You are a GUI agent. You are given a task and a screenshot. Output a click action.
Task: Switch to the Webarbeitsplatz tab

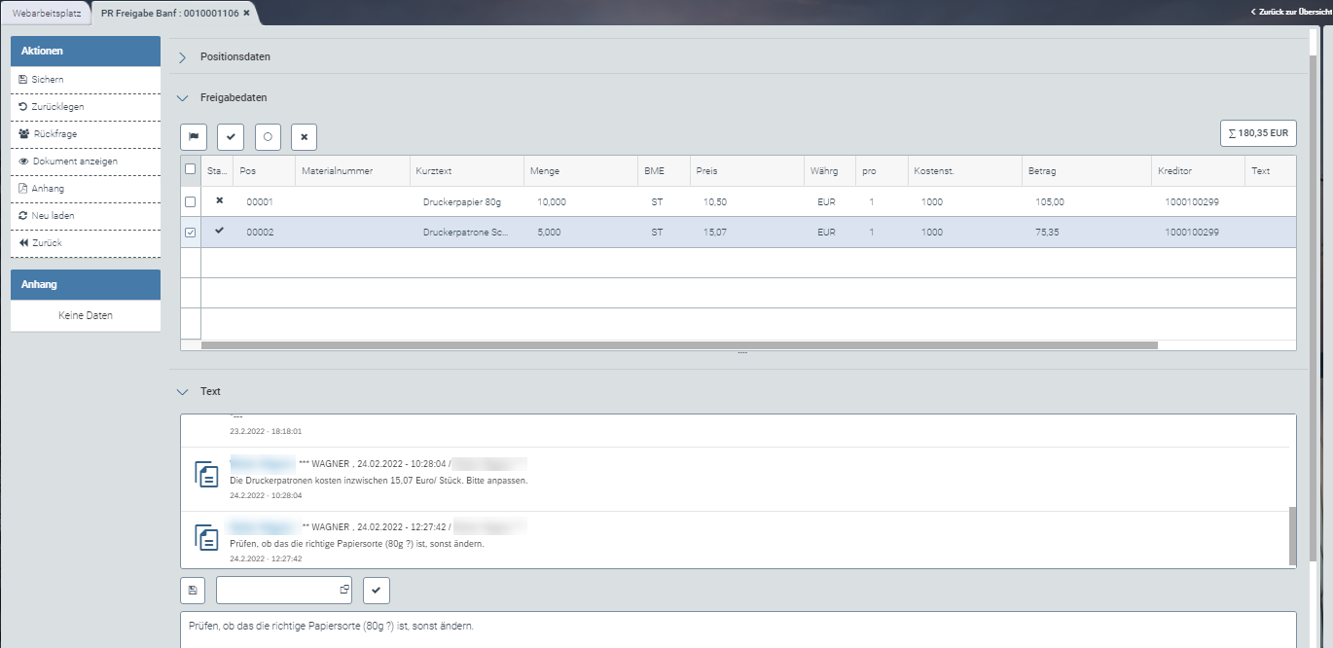(x=46, y=13)
